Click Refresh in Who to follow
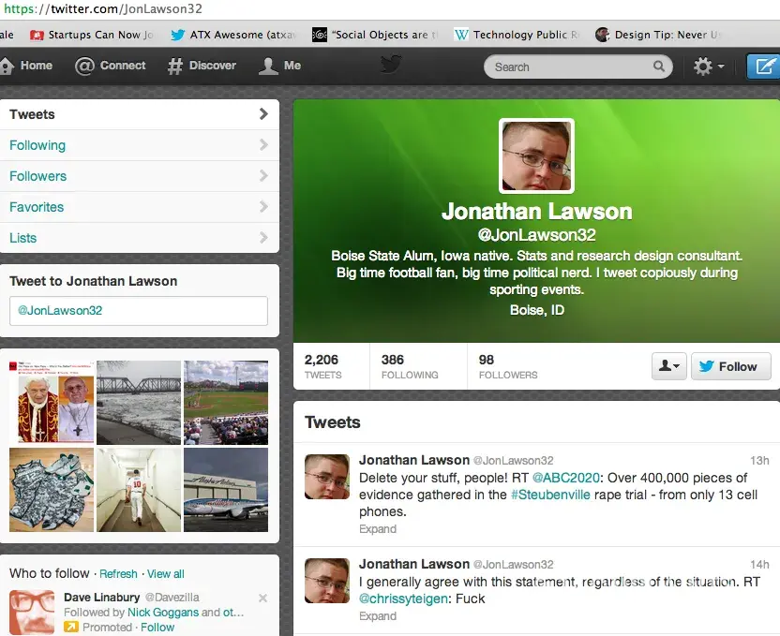This screenshot has height=636, width=780. click(118, 574)
